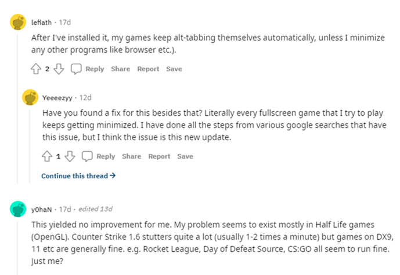Screen dimensions: 400x275
Task: Save lefiath's comment
Action: (174, 69)
